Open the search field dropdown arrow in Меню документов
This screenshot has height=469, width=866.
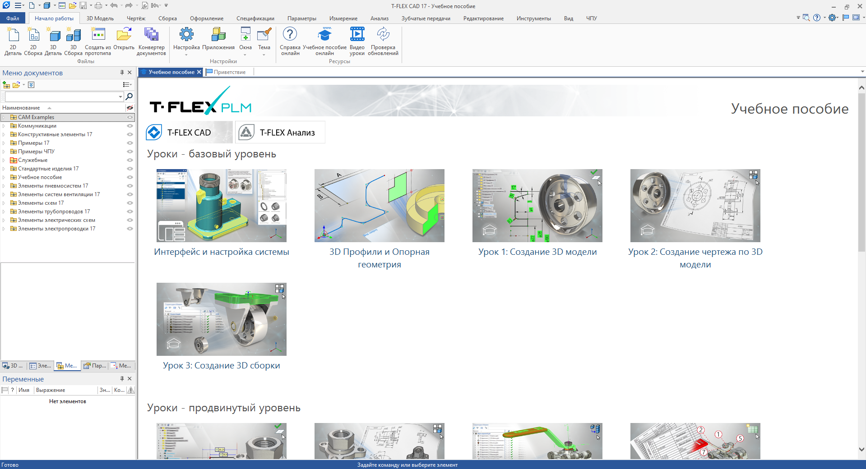[120, 97]
